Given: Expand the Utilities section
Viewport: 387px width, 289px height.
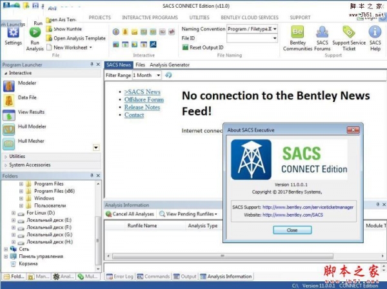Looking at the screenshot, I should 6,157.
